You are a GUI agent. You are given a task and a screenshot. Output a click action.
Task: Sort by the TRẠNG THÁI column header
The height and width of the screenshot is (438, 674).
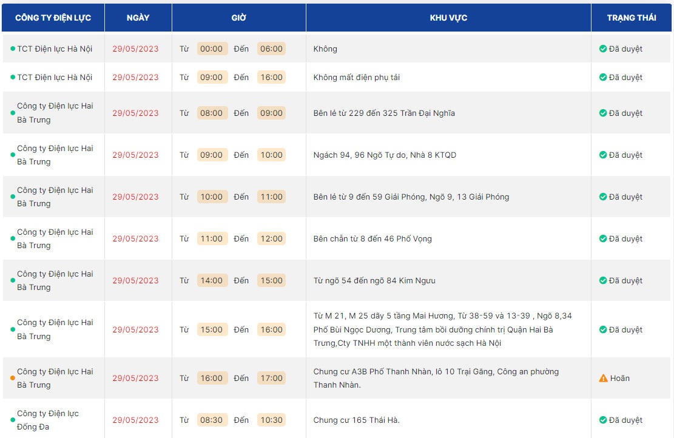(631, 18)
